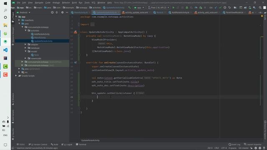
Task: Expand the viewmodel package
Action: point(25,58)
